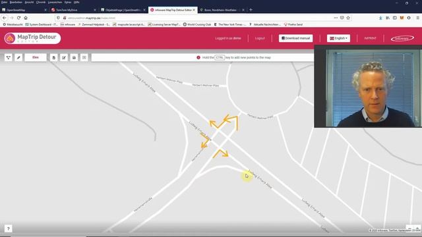
Task: Open the Bearbeiten menu
Action: [x=16, y=2]
